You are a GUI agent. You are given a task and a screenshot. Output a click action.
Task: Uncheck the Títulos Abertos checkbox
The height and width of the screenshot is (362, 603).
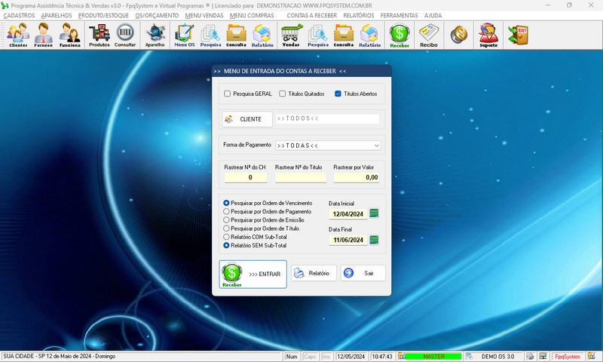[338, 94]
